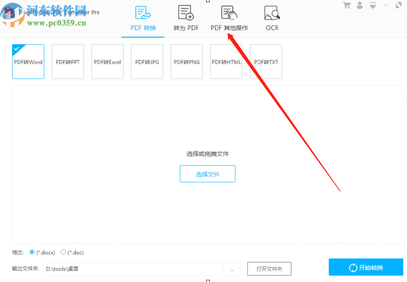407x282 pixels.
Task: Select the PDF转TXT conversion tile
Action: pos(266,62)
